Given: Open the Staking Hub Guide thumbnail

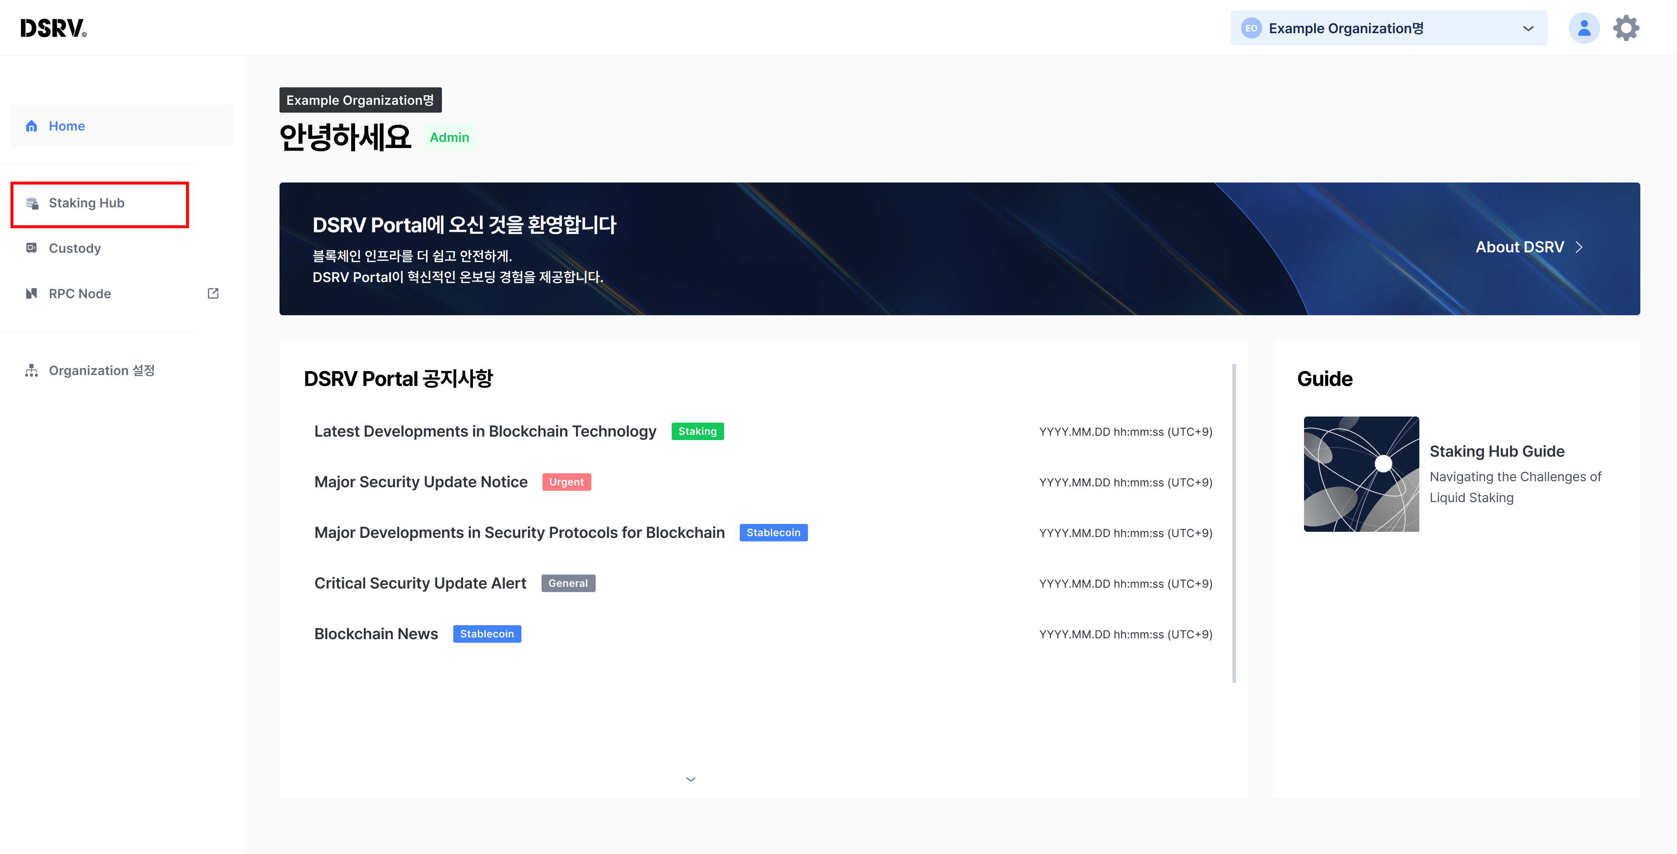Looking at the screenshot, I should click(x=1361, y=474).
